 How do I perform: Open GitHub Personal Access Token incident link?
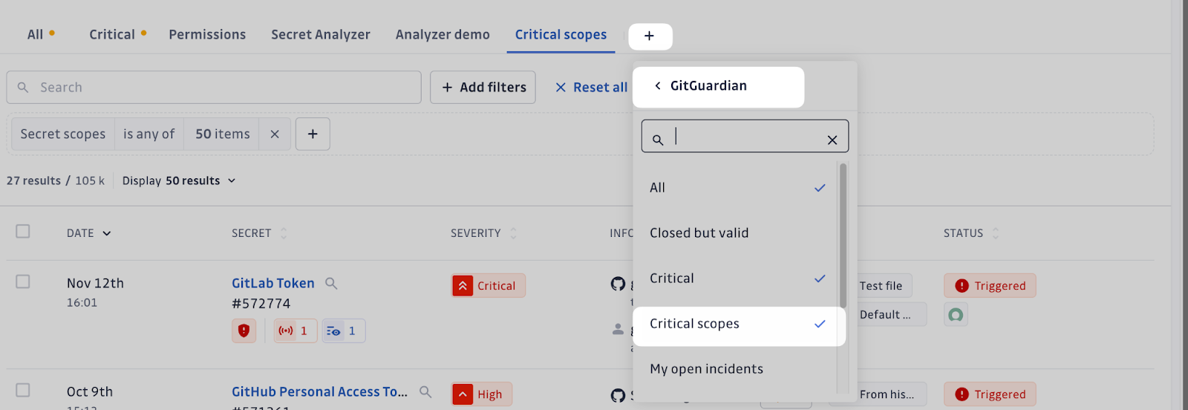[x=319, y=391]
